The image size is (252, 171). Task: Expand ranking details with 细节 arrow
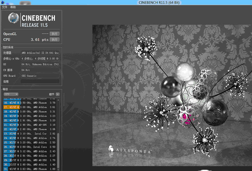coord(57,94)
